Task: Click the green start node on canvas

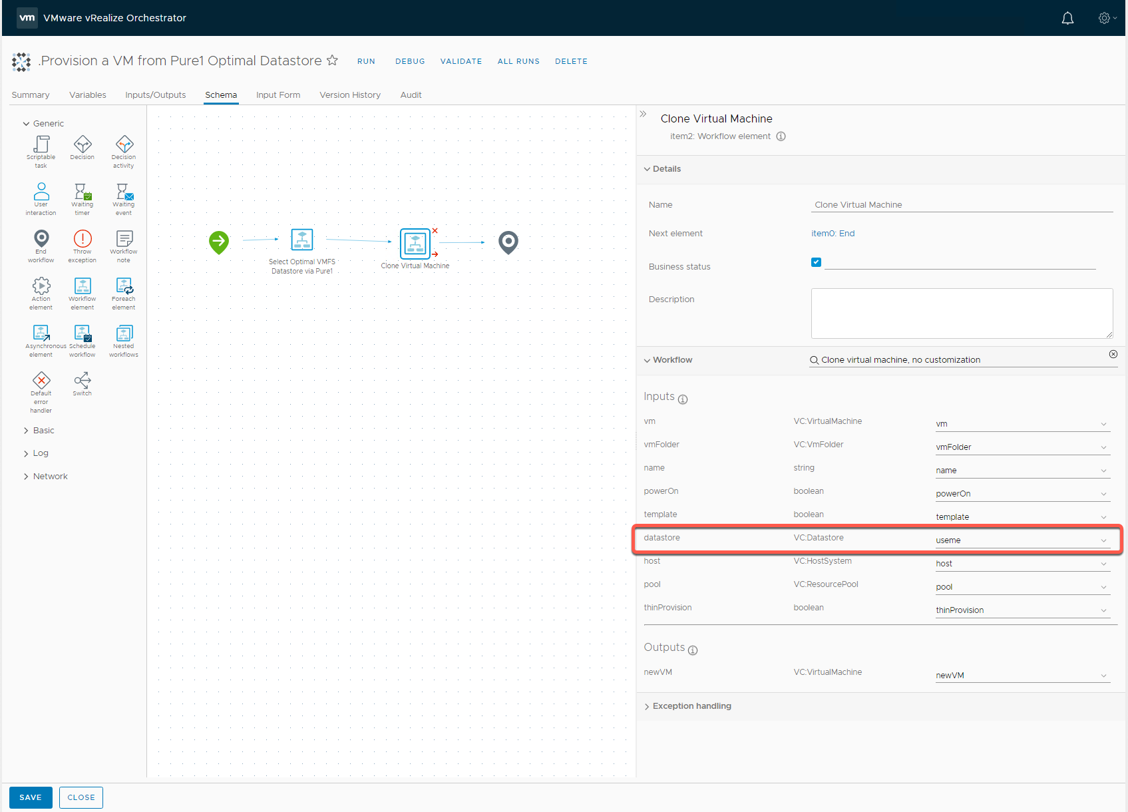Action: pyautogui.click(x=219, y=242)
